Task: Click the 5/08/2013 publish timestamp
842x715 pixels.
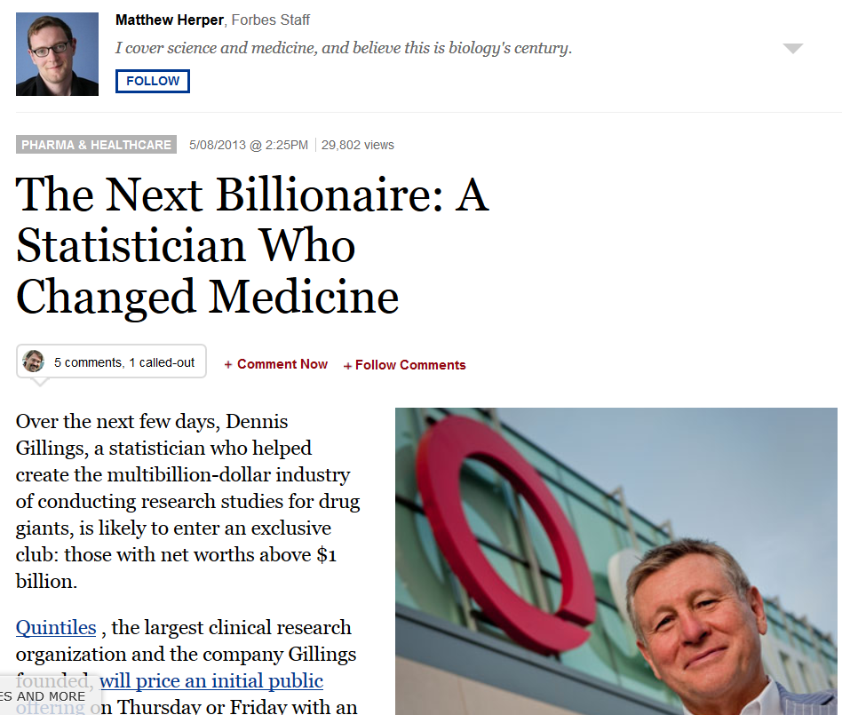Action: point(249,145)
